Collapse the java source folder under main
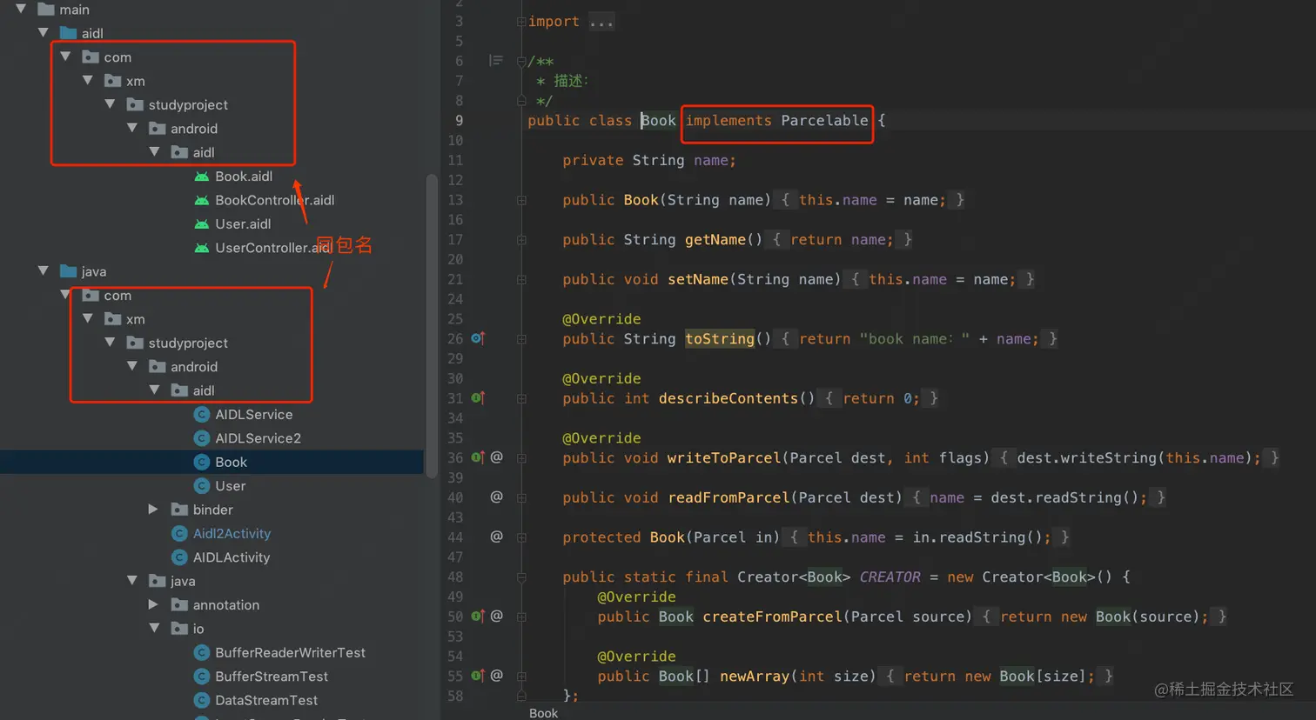The height and width of the screenshot is (720, 1316). coord(44,271)
